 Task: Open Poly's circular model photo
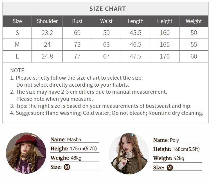[129, 154]
